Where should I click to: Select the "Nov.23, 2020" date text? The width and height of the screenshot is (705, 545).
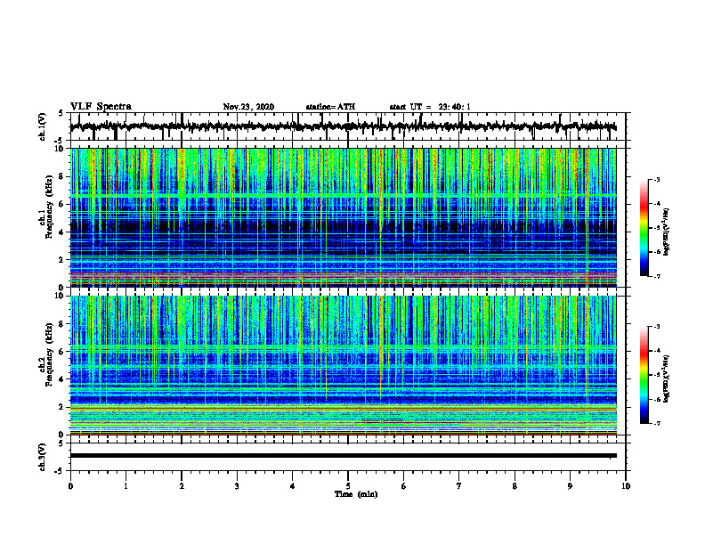(x=248, y=107)
